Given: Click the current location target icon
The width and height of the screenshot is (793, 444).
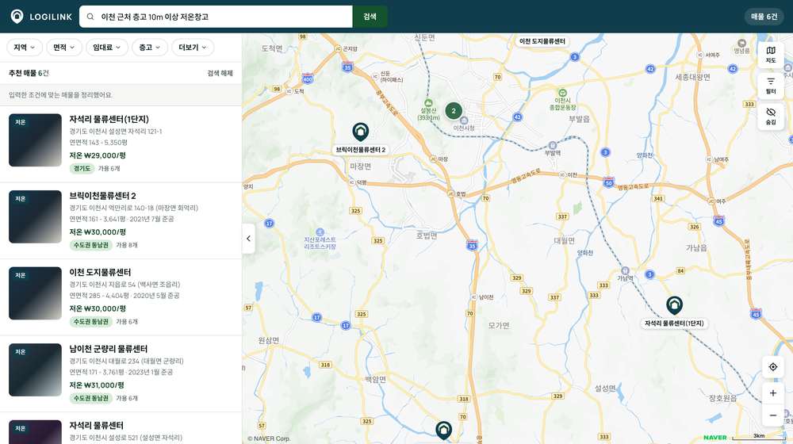Looking at the screenshot, I should [x=772, y=366].
